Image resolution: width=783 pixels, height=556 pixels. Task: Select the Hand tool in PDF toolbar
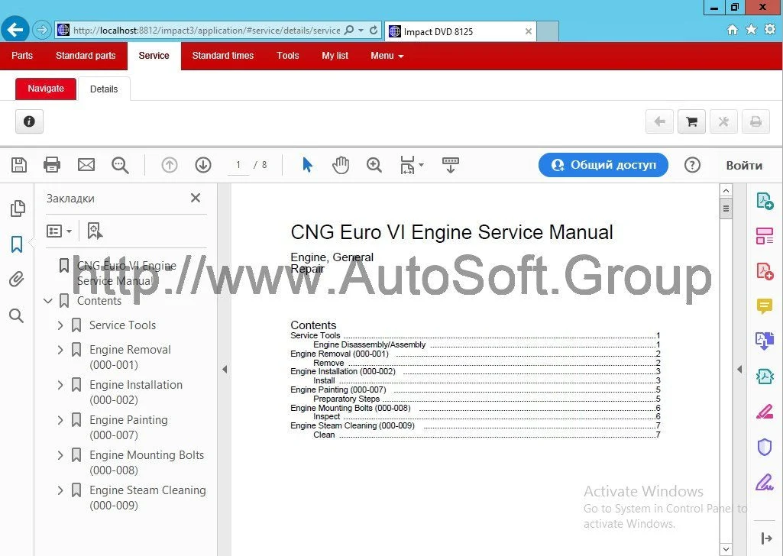pyautogui.click(x=341, y=164)
